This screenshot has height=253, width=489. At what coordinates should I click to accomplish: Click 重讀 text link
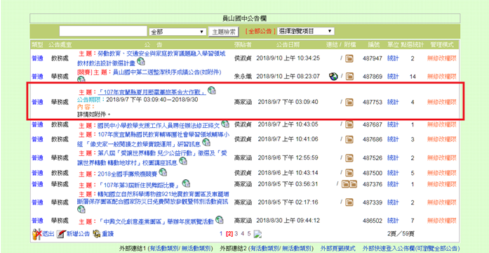tap(108, 233)
